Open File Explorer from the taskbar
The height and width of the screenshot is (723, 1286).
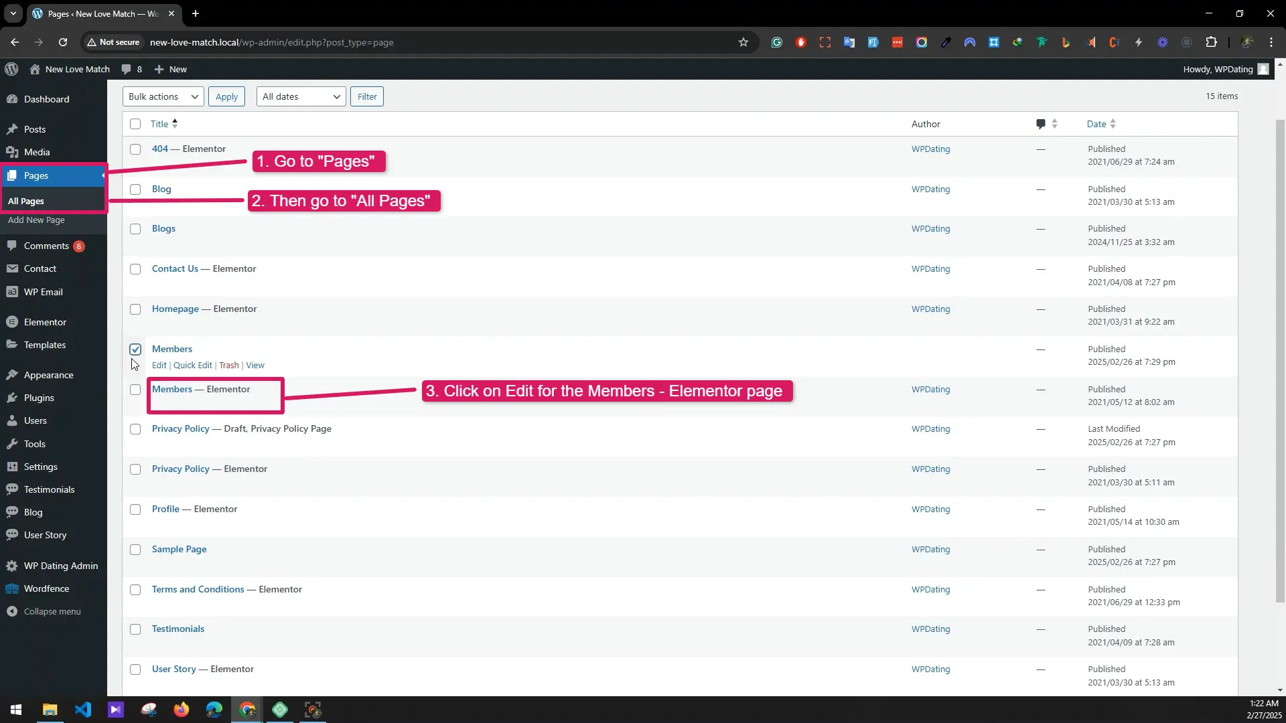[50, 710]
